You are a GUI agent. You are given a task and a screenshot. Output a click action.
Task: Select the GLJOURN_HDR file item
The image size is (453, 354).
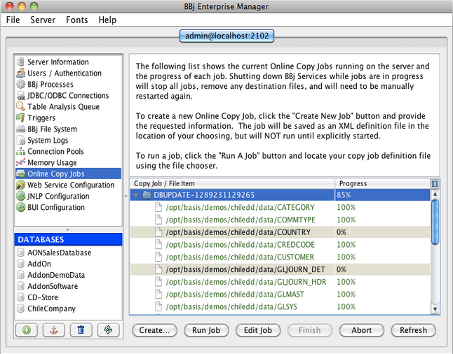(x=280, y=282)
